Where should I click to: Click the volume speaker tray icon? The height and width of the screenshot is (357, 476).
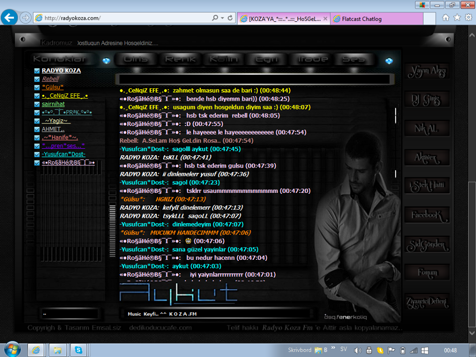(357, 351)
